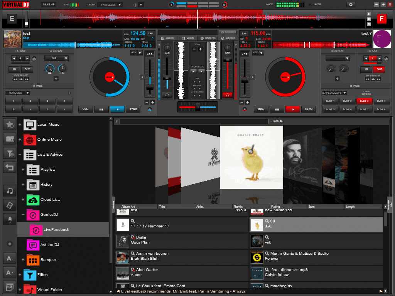
Task: Collapse the Lists & Advice tree node
Action: pyautogui.click(x=20, y=155)
